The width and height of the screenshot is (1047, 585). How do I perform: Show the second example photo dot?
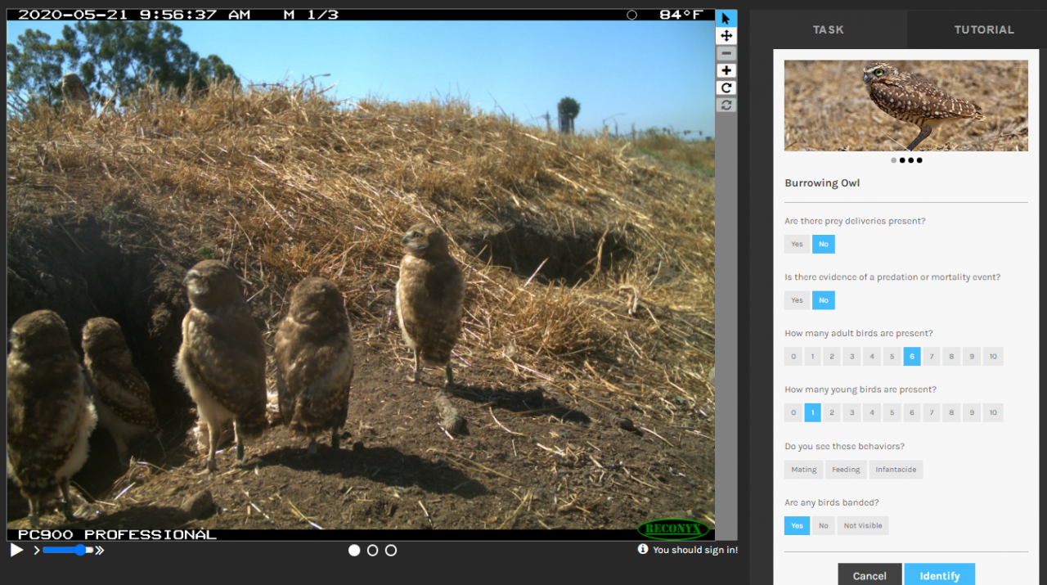[902, 160]
